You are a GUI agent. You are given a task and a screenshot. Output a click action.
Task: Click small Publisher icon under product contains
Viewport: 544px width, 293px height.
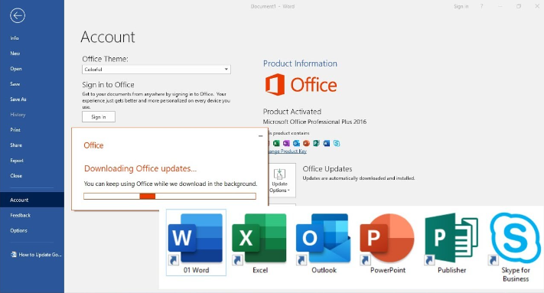(x=317, y=143)
